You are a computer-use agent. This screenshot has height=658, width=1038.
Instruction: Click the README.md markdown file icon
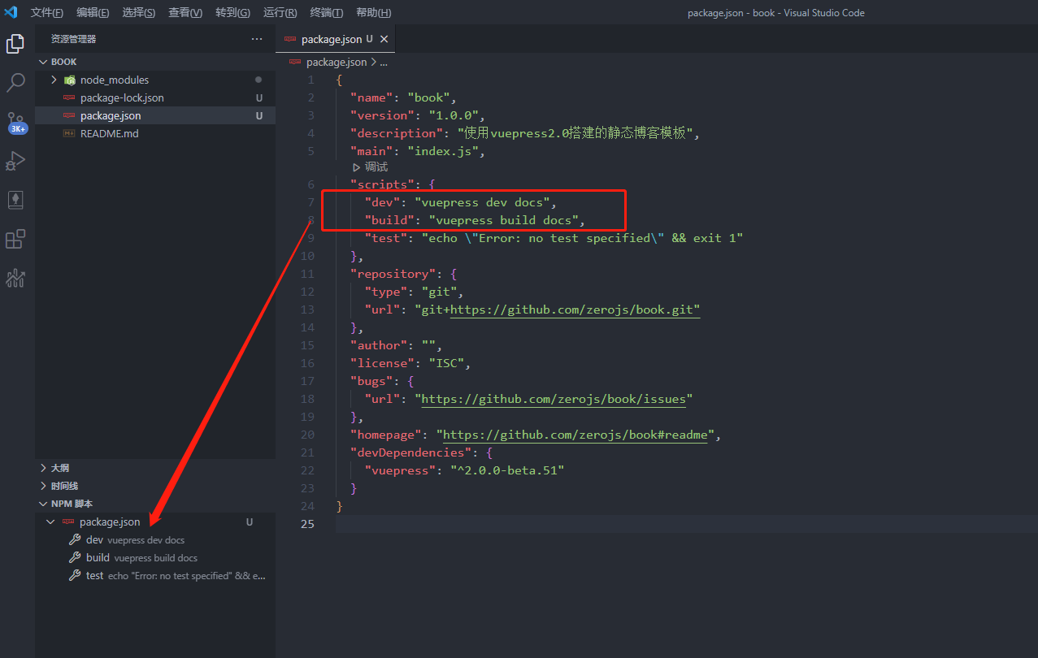point(70,134)
